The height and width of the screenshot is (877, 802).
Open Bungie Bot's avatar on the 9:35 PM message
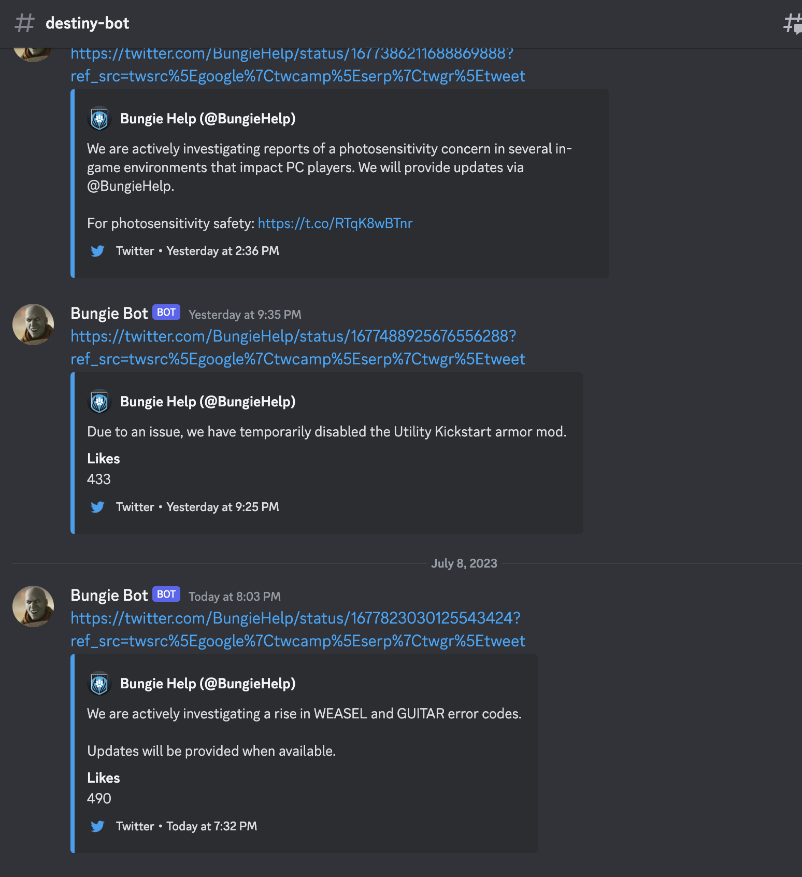click(33, 324)
